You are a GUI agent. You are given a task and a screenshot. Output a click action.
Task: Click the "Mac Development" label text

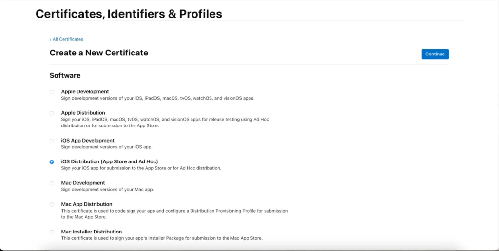click(83, 183)
